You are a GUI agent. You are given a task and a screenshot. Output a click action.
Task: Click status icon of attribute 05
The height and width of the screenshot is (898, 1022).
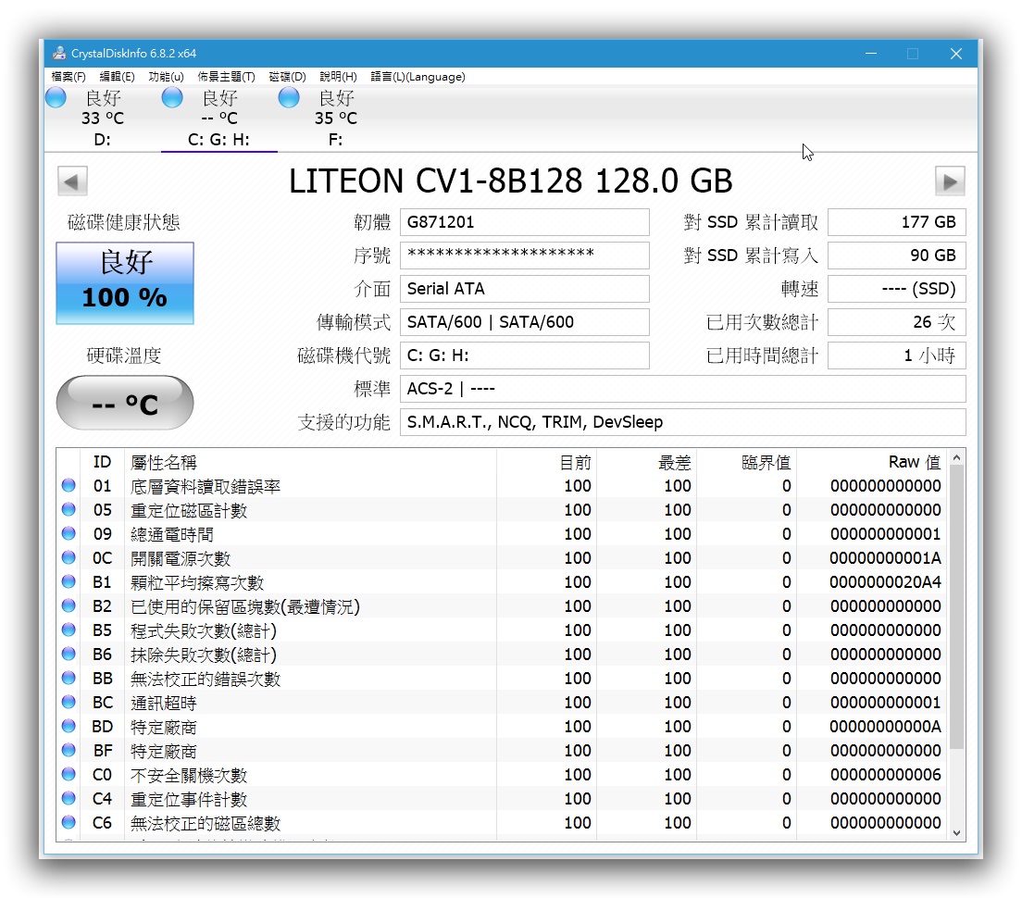69,509
